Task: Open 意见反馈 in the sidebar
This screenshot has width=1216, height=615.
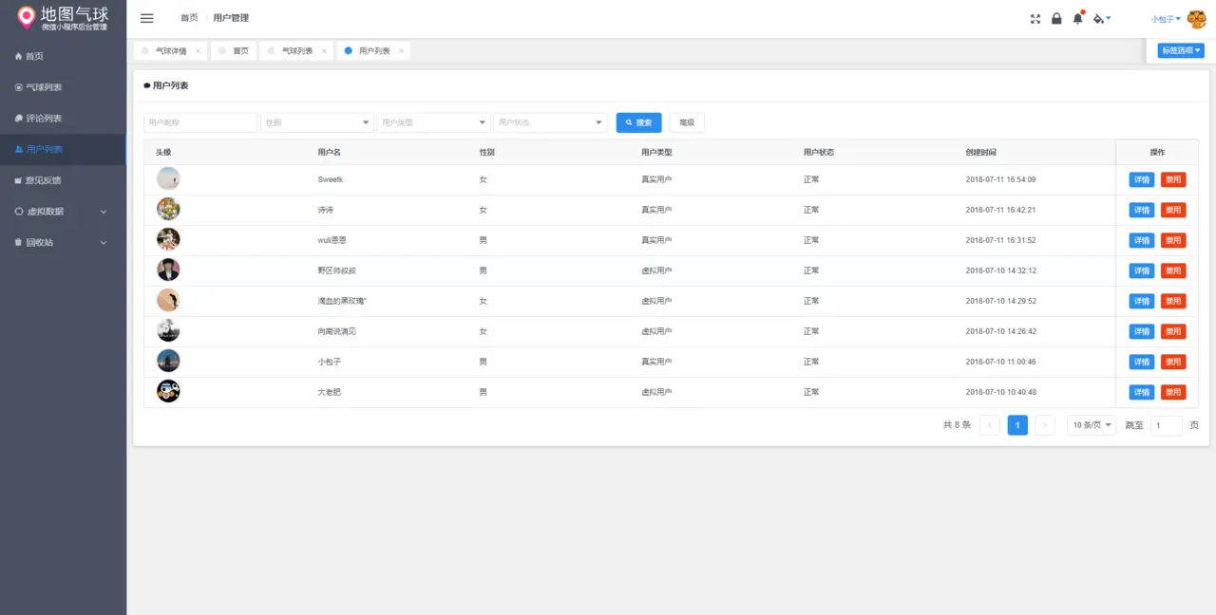Action: [x=63, y=180]
